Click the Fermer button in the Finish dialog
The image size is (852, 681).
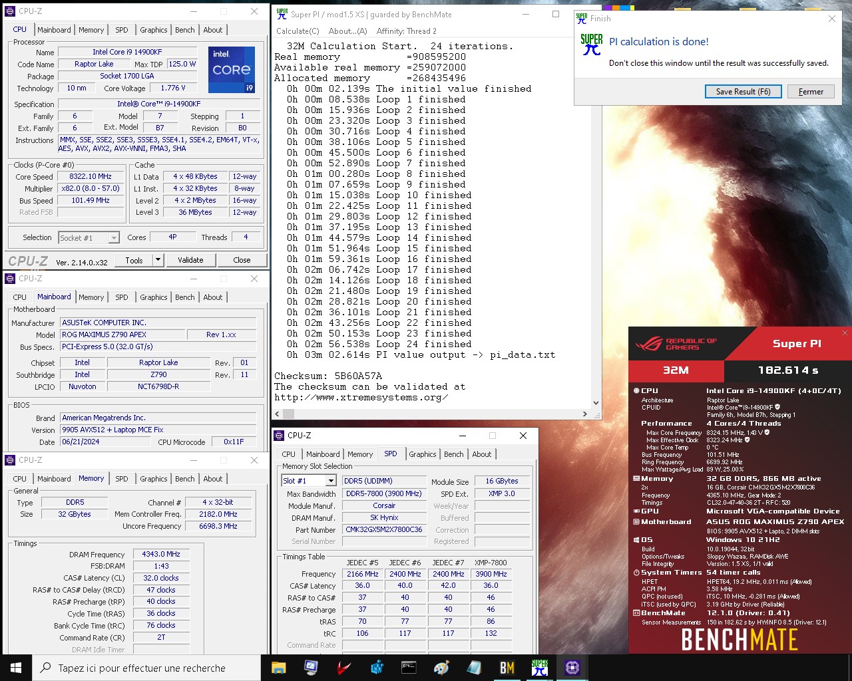(811, 92)
